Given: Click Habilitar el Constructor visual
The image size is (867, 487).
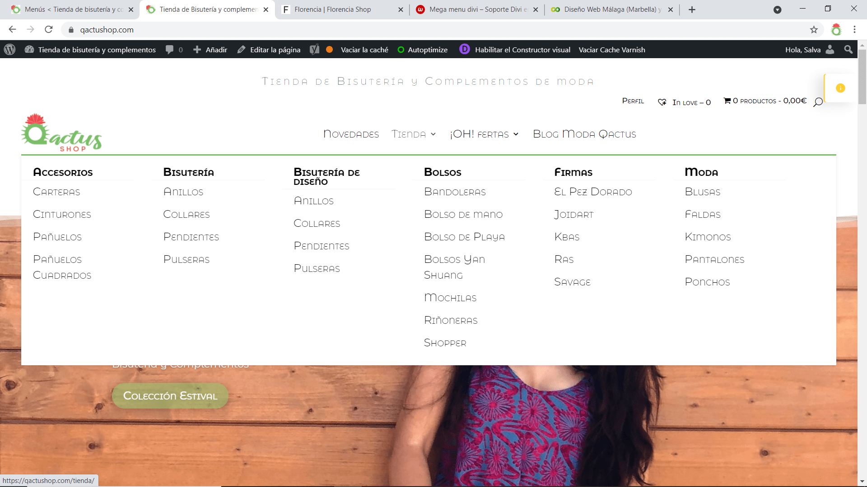Looking at the screenshot, I should pyautogui.click(x=522, y=50).
